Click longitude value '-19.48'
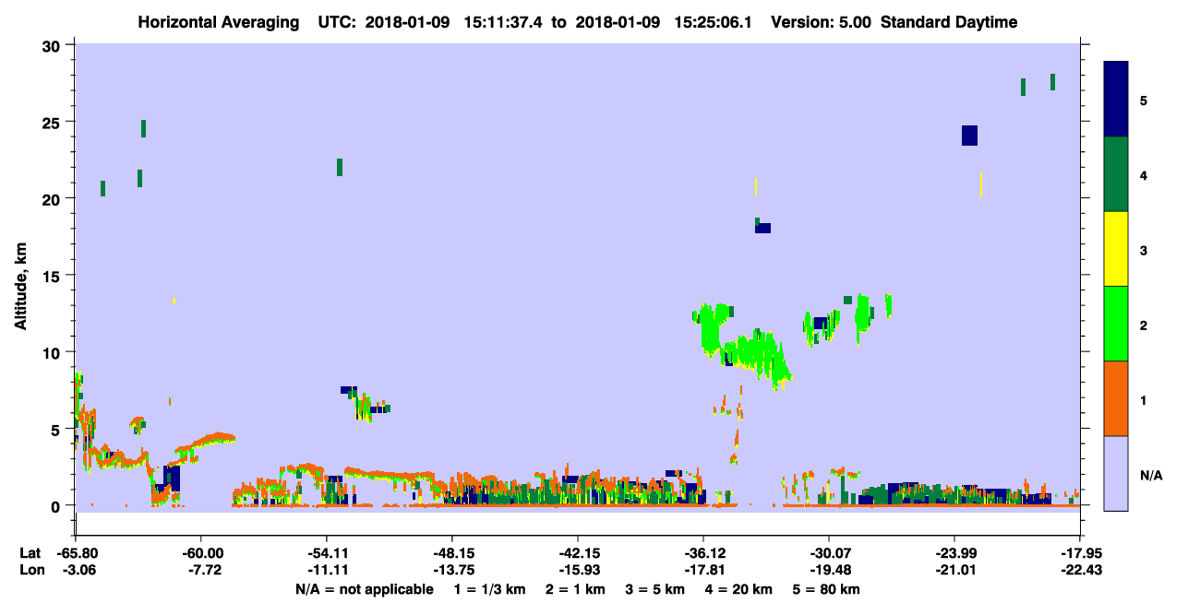This screenshot has height=615, width=1200. [x=829, y=570]
